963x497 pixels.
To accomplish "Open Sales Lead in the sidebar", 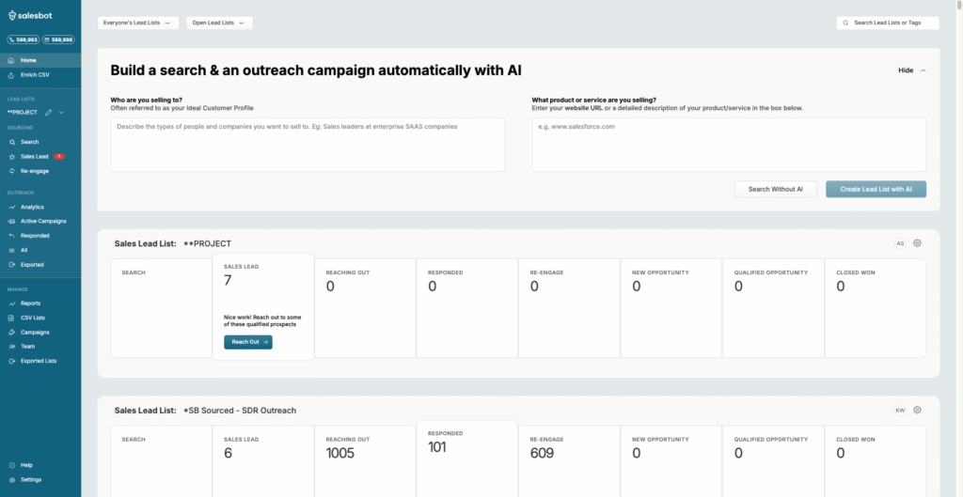I will click(34, 156).
